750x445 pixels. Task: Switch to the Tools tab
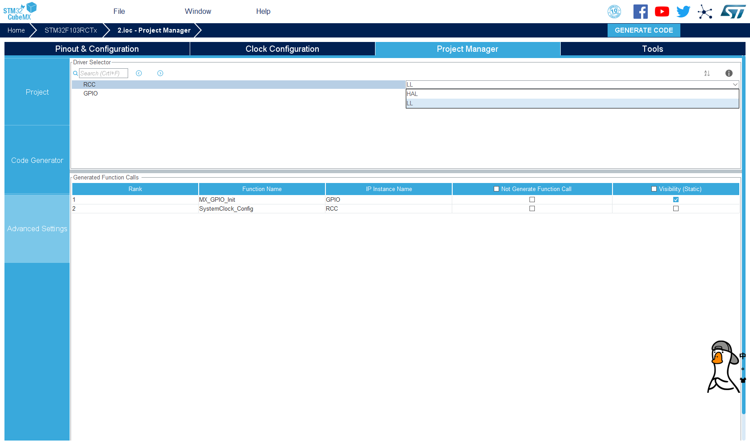click(x=653, y=49)
